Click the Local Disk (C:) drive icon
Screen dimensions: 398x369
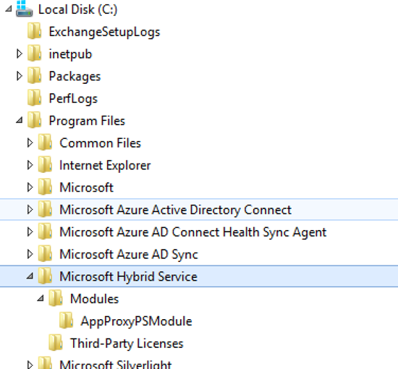point(24,9)
